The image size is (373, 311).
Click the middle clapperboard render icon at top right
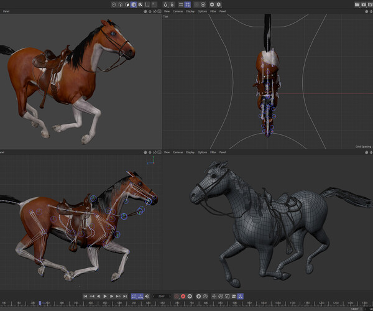364,4
